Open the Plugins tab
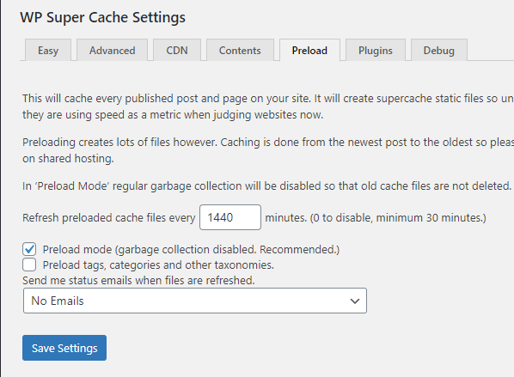Image resolution: width=514 pixels, height=377 pixels. coord(376,50)
